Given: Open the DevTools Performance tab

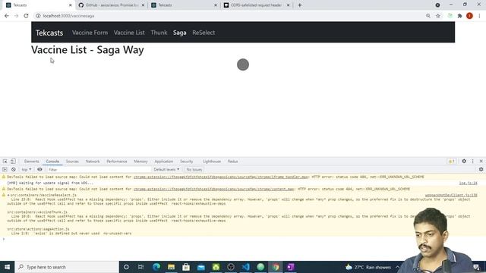Looking at the screenshot, I should (x=117, y=162).
